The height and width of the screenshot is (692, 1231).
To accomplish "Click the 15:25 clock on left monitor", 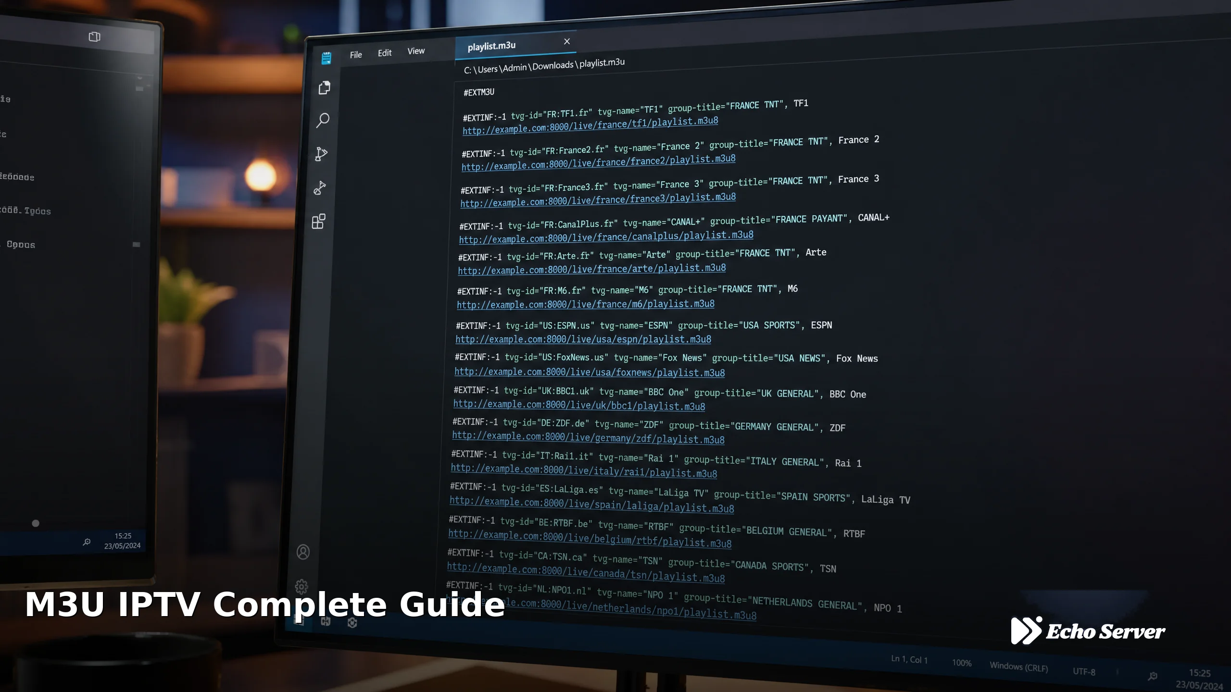I will coord(123,536).
